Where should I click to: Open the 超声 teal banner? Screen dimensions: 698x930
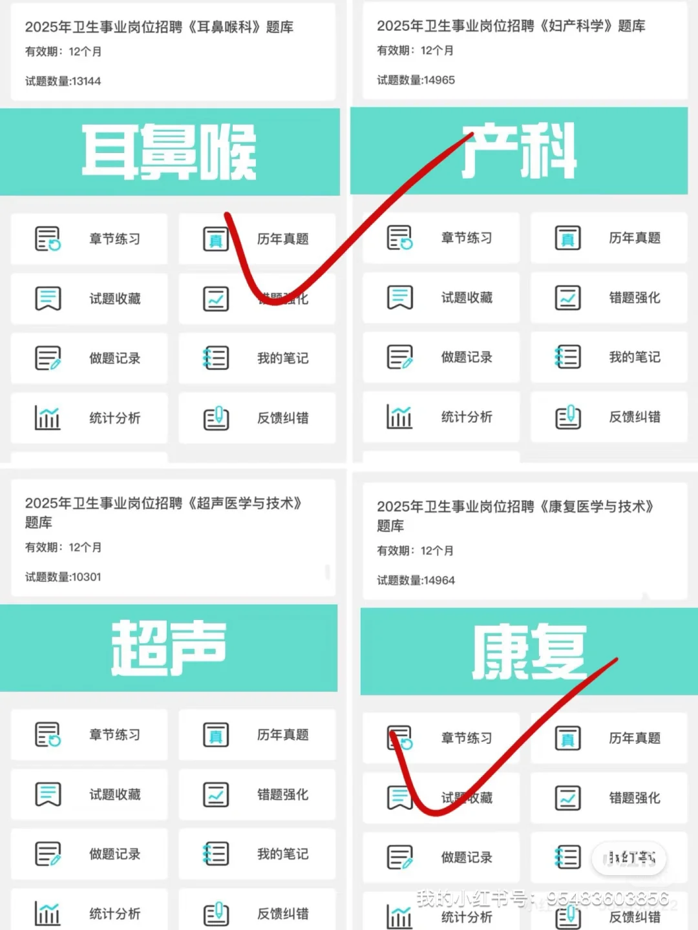point(169,648)
